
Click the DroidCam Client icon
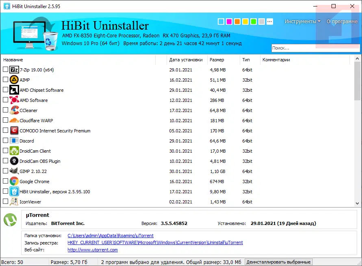click(x=14, y=151)
